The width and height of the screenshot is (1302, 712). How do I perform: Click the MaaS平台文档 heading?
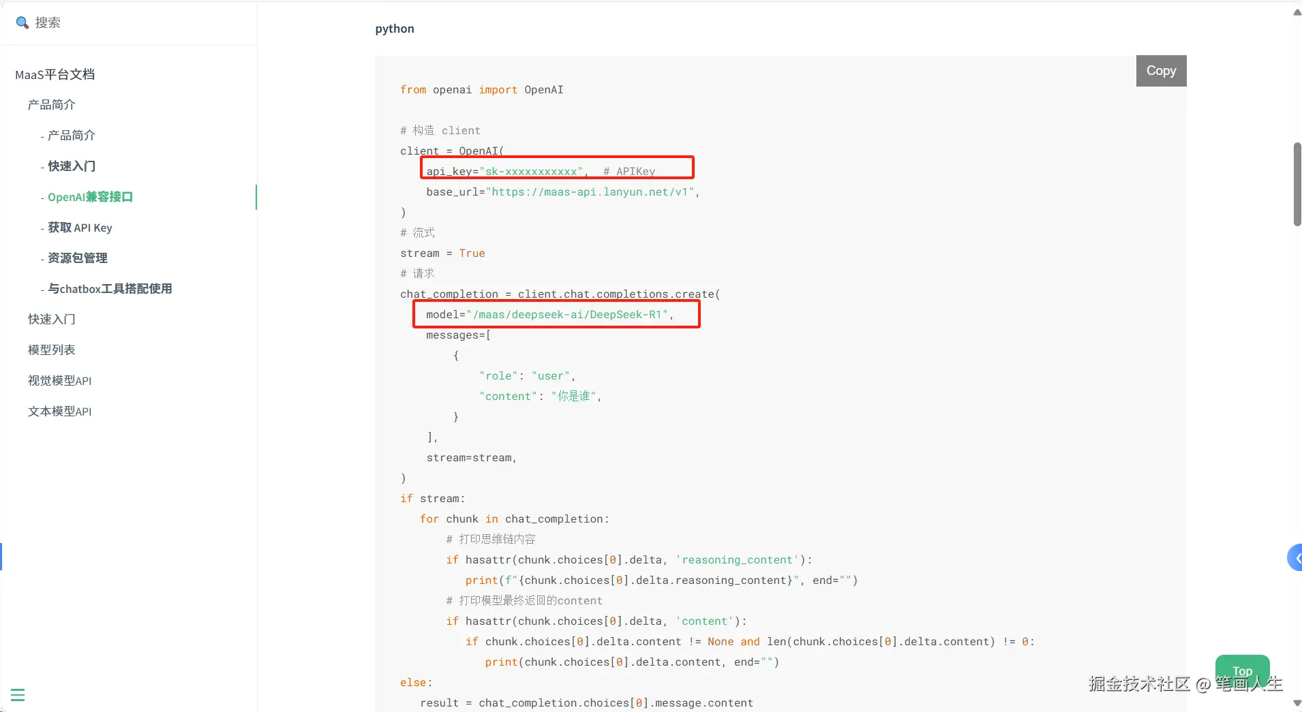pos(55,74)
